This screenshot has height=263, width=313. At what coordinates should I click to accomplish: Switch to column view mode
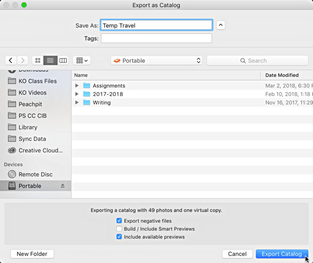63,61
